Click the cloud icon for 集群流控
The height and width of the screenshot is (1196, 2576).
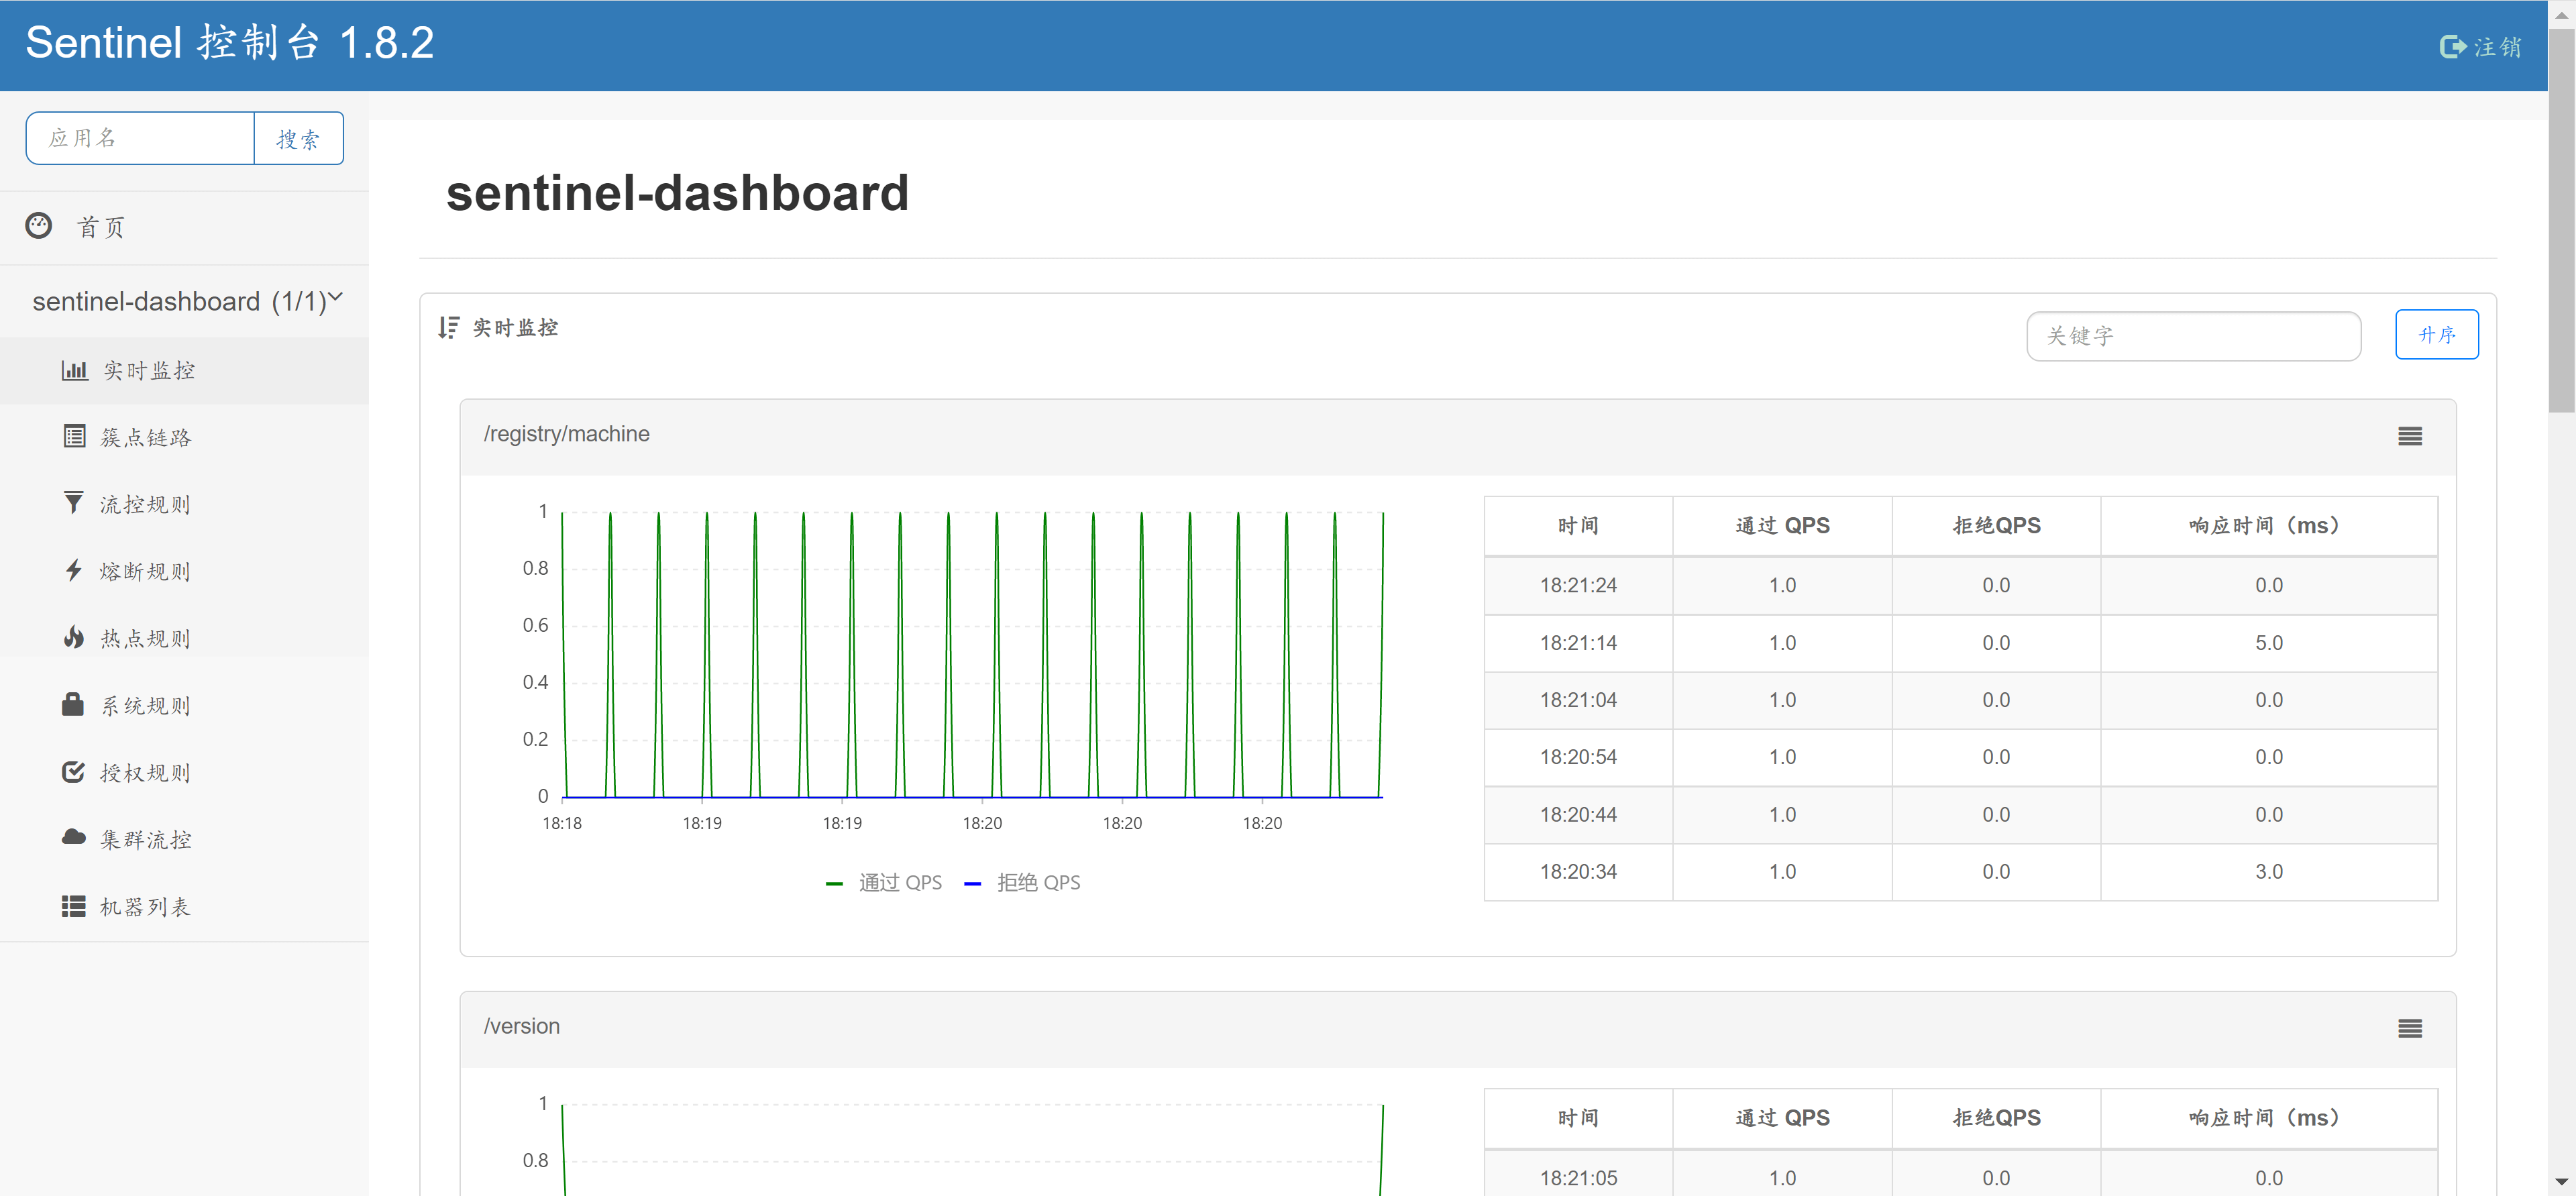click(73, 838)
